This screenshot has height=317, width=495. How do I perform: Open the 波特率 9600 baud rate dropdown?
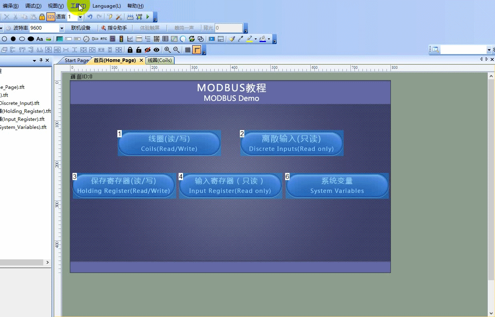click(62, 28)
